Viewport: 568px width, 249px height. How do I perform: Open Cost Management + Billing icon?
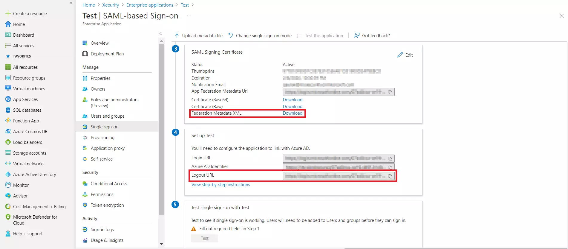[x=8, y=206]
